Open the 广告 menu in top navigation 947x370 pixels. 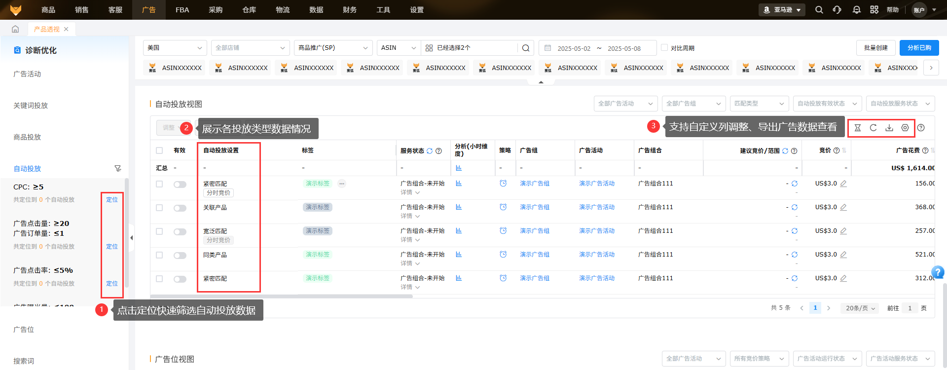click(x=148, y=10)
